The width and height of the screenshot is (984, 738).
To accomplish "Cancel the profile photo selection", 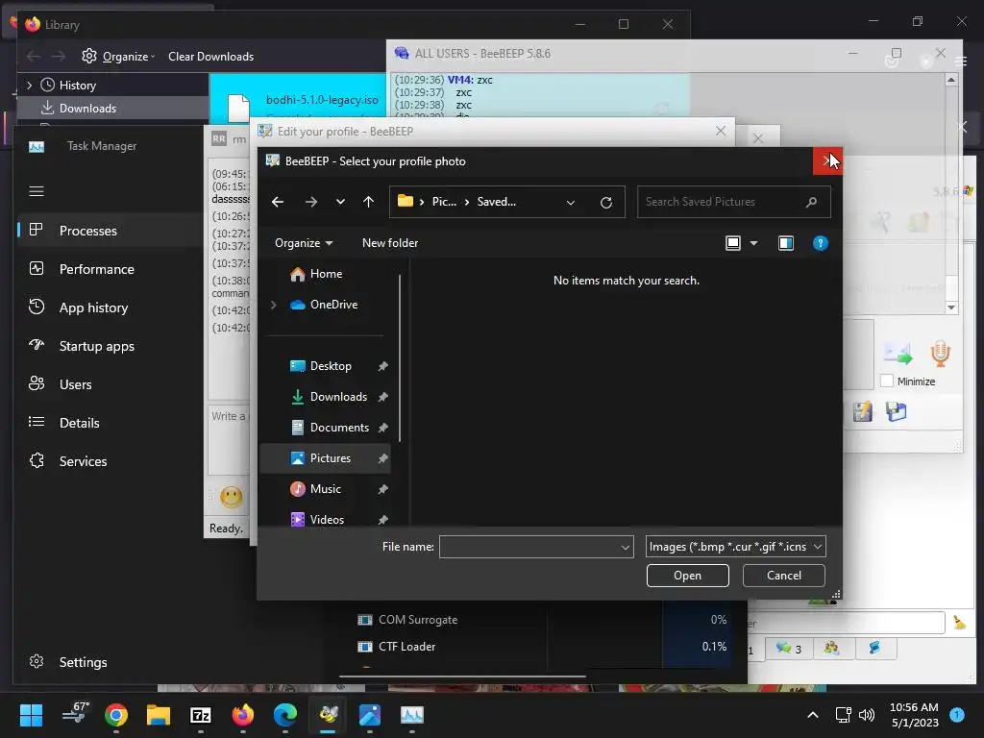I will (x=784, y=576).
